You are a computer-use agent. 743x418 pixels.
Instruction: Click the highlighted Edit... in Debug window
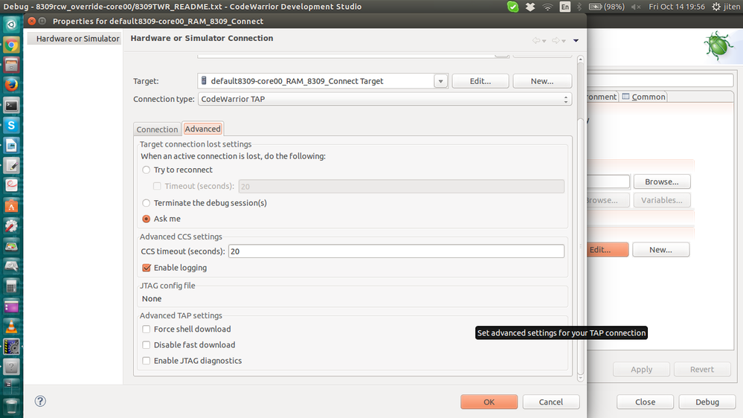[x=608, y=250]
